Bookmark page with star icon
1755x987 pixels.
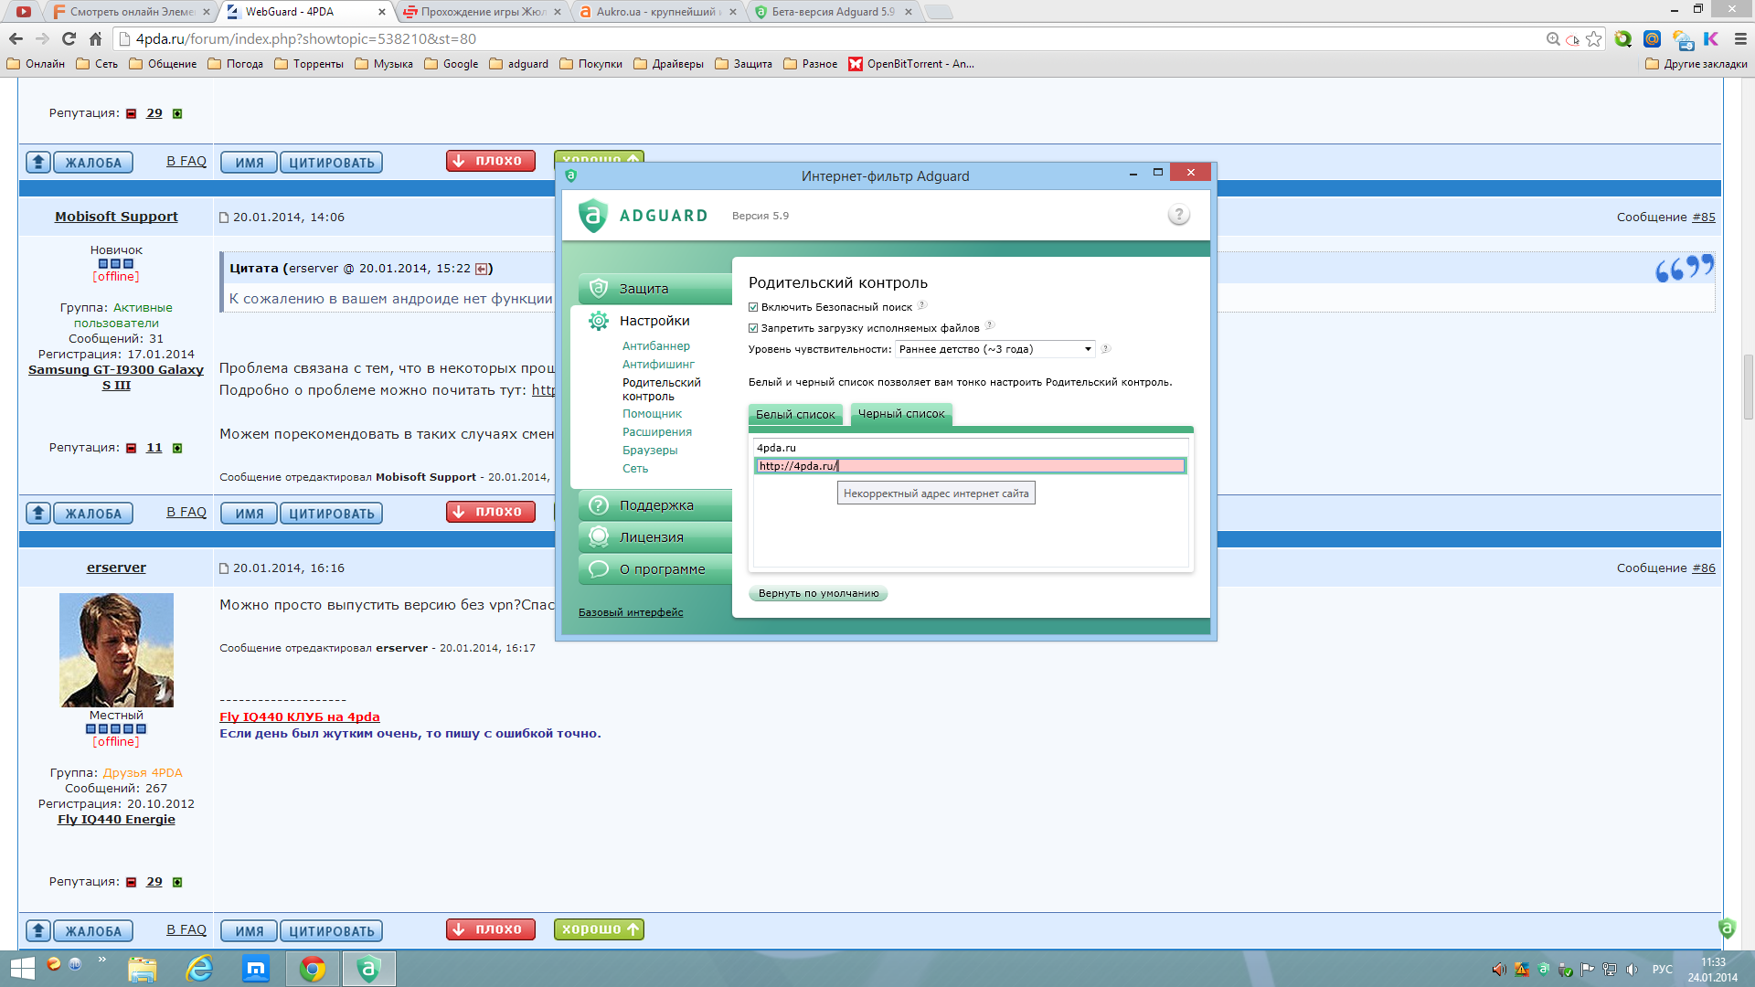pos(1594,38)
